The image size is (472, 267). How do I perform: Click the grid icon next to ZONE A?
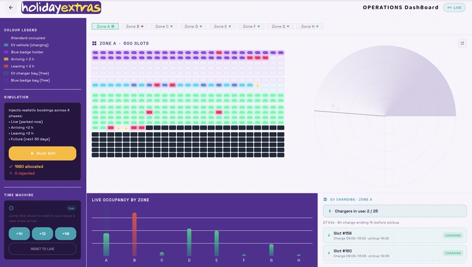click(x=94, y=43)
